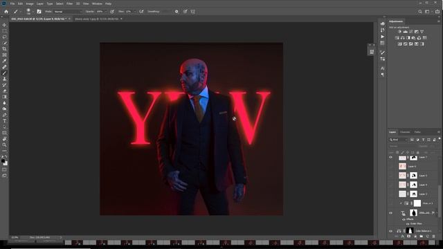
Task: Select the Hand tool
Action: click(4, 139)
